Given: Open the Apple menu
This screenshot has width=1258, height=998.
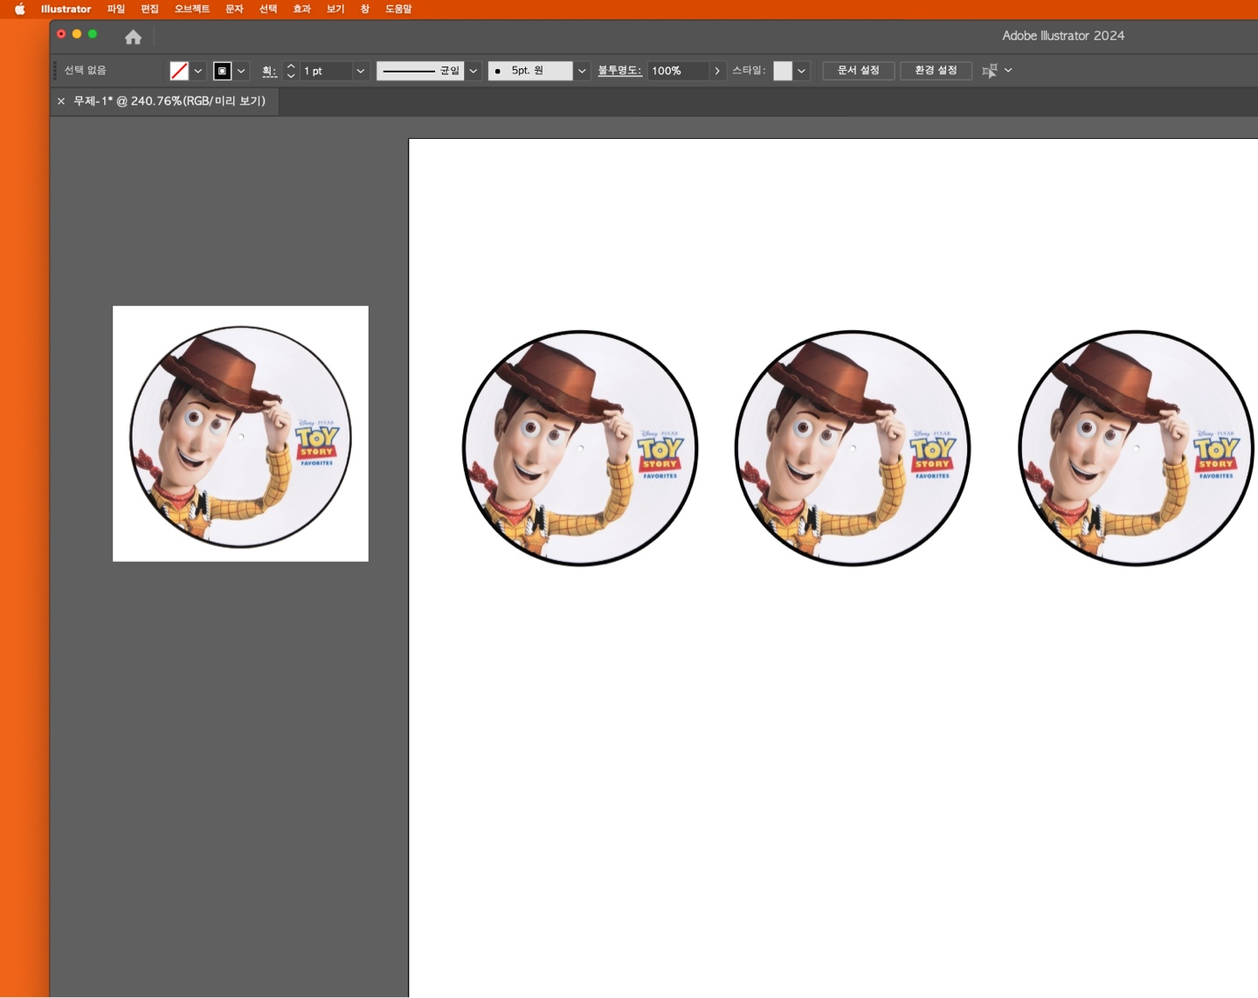Looking at the screenshot, I should 20,9.
